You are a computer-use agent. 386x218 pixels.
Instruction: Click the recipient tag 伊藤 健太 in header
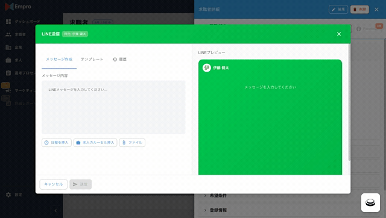[x=75, y=34]
